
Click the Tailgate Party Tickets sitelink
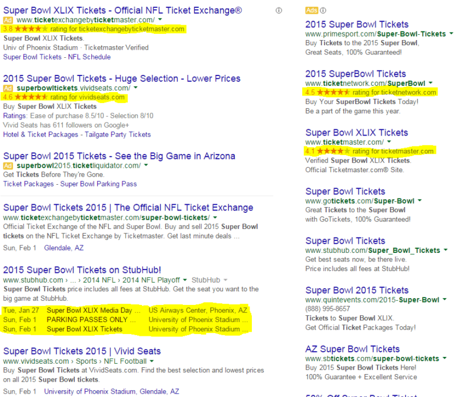pos(116,134)
